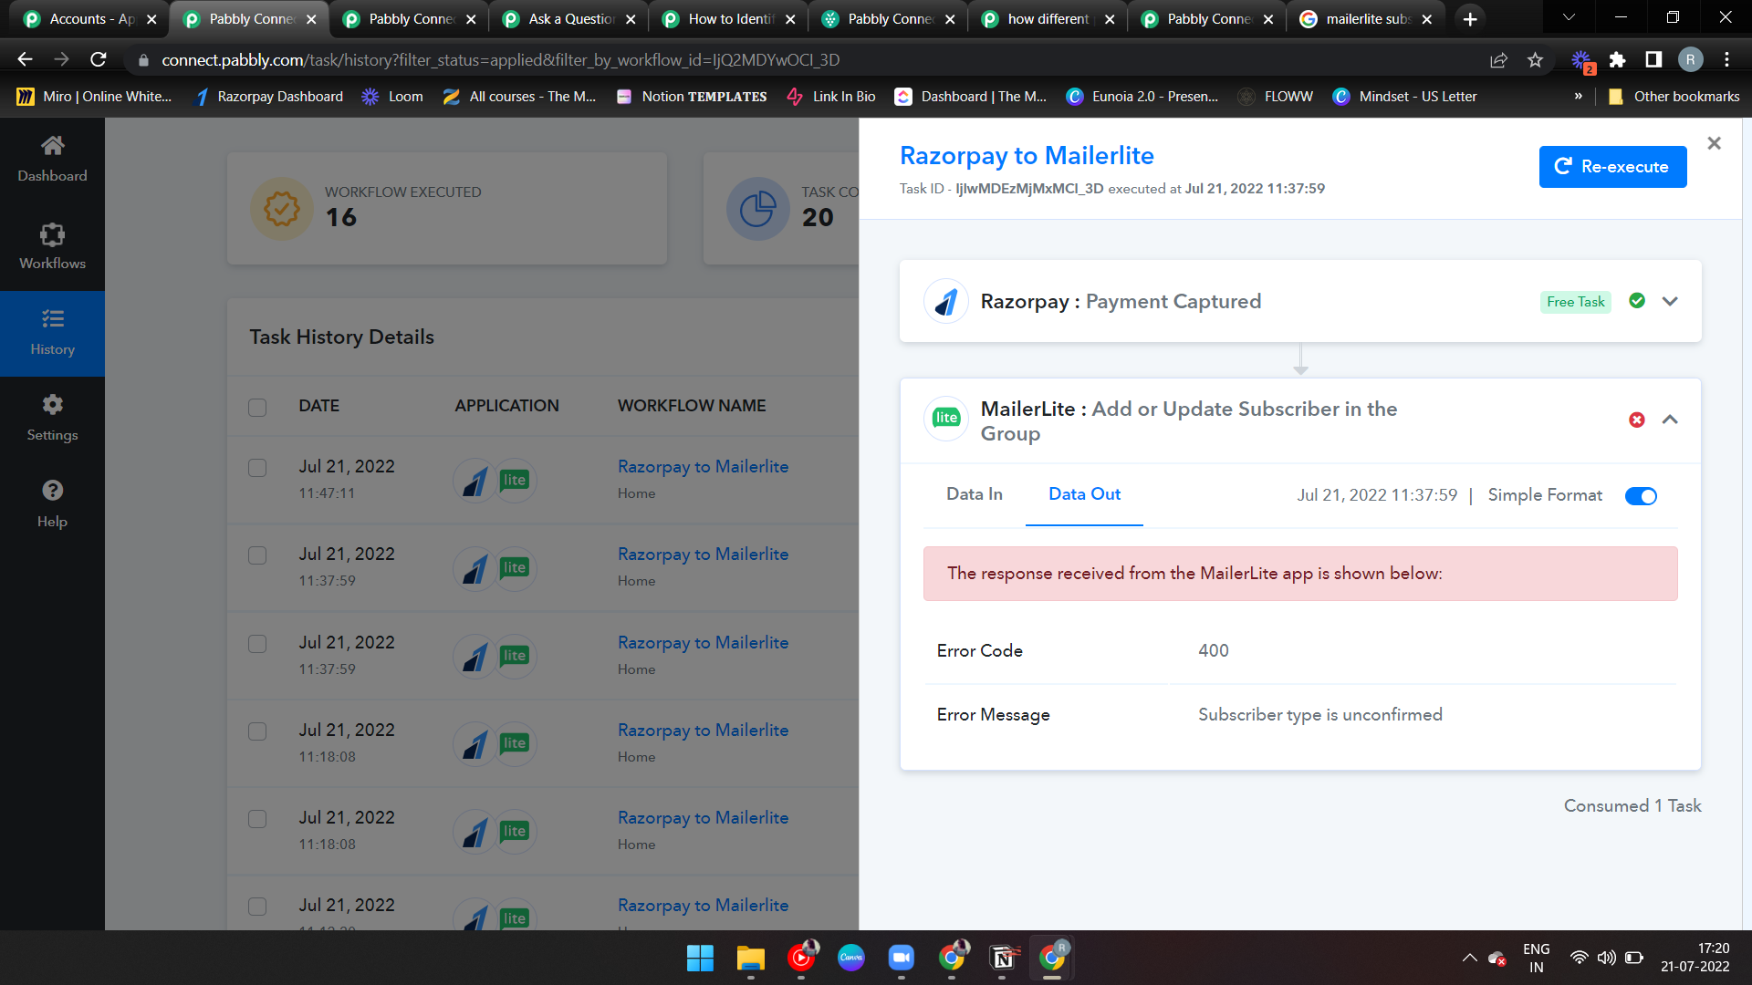Check the row between the 11:47:11 and 11:37:59 rows
Screen dimensions: 1752x985
(257, 555)
